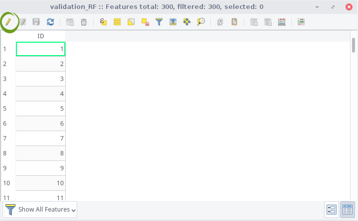Click the deselect all features icon
The width and height of the screenshot is (358, 221).
click(x=145, y=22)
